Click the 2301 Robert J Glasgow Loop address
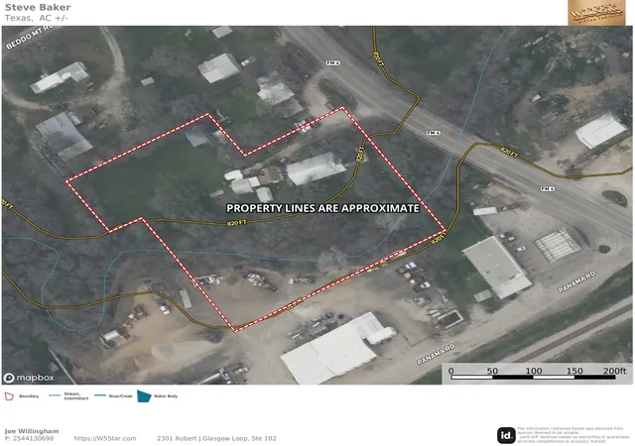Image resolution: width=635 pixels, height=446 pixels. click(216, 438)
